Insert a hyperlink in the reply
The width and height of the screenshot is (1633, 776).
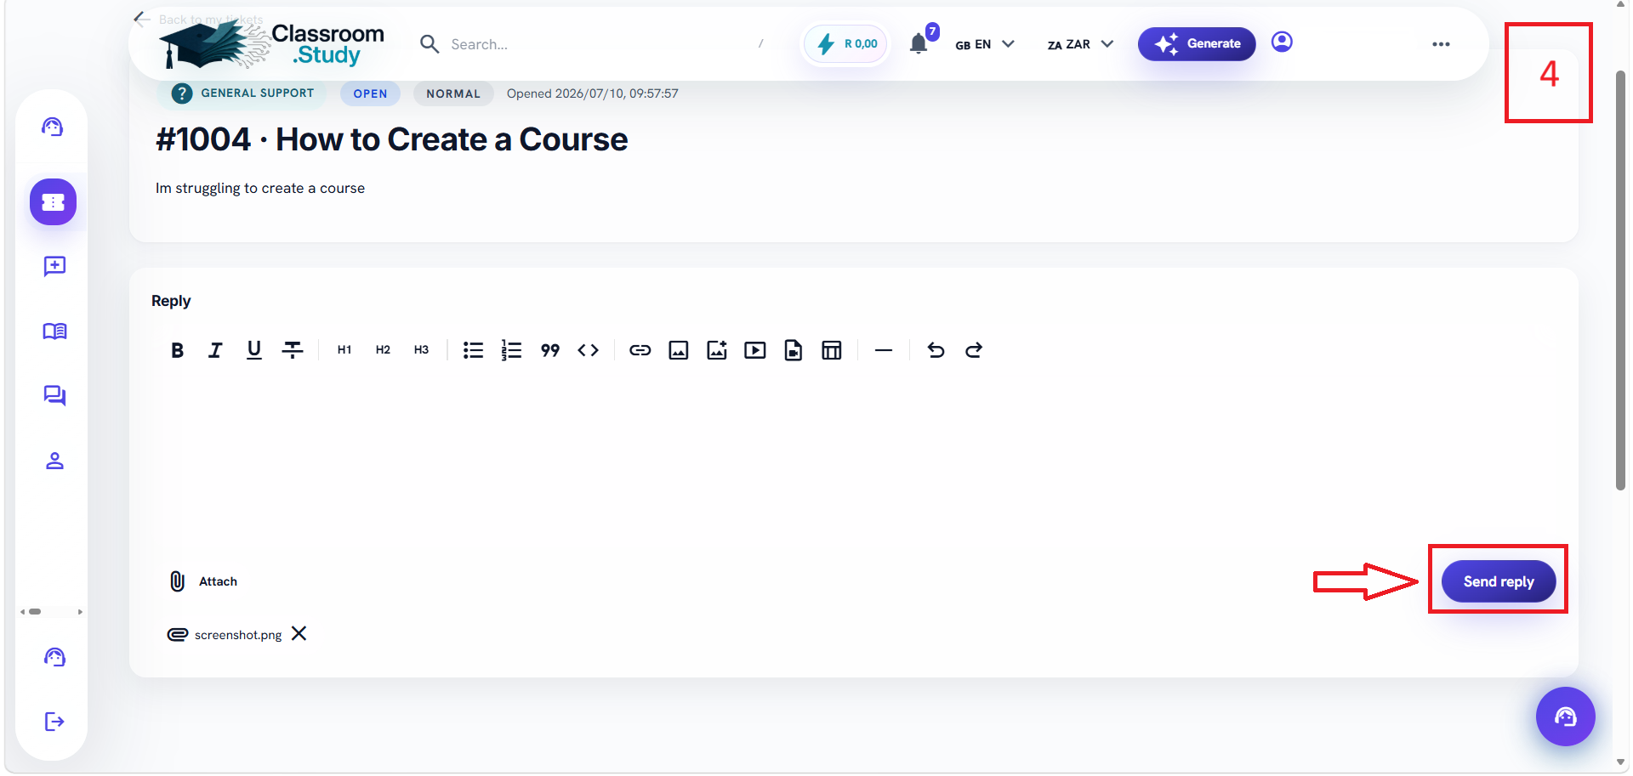[640, 350]
